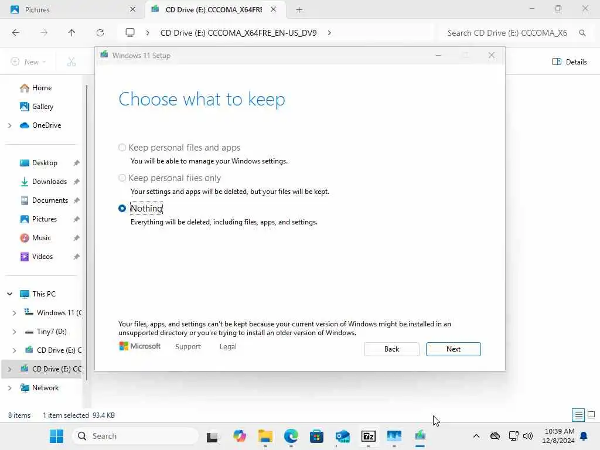Open the Downloads quick access folder
The image size is (600, 450).
click(x=43, y=182)
